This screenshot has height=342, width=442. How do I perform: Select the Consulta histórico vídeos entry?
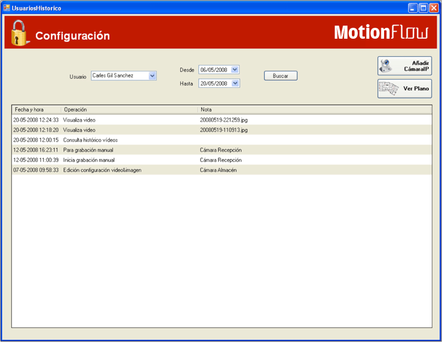[x=90, y=140]
